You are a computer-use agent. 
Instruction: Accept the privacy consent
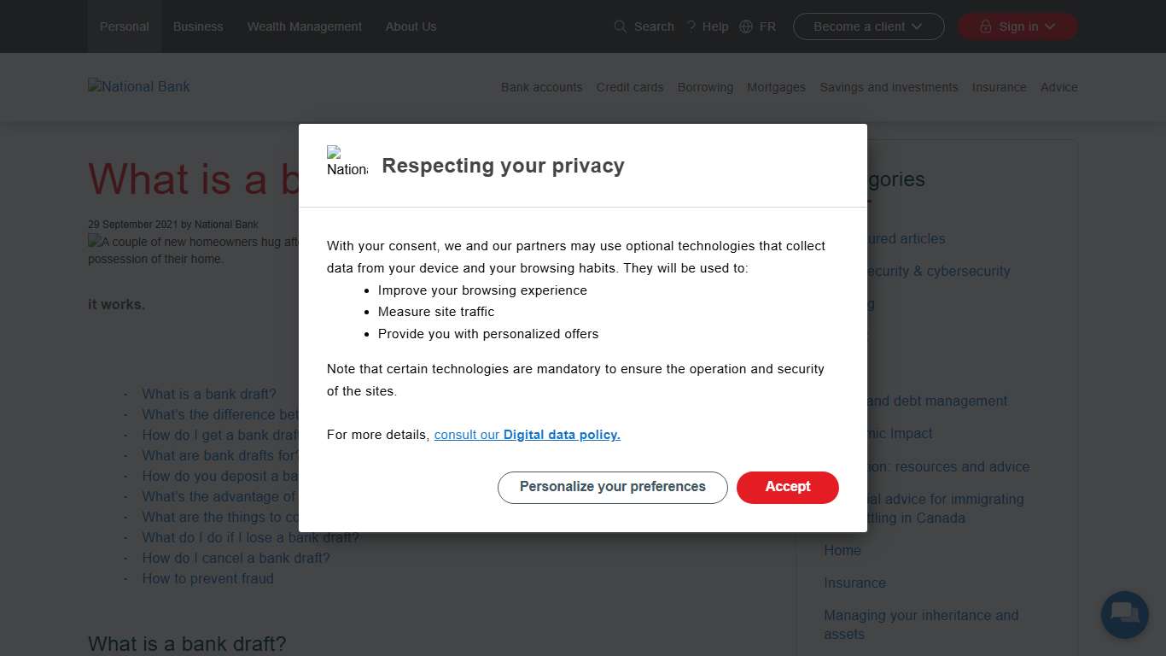[787, 487]
